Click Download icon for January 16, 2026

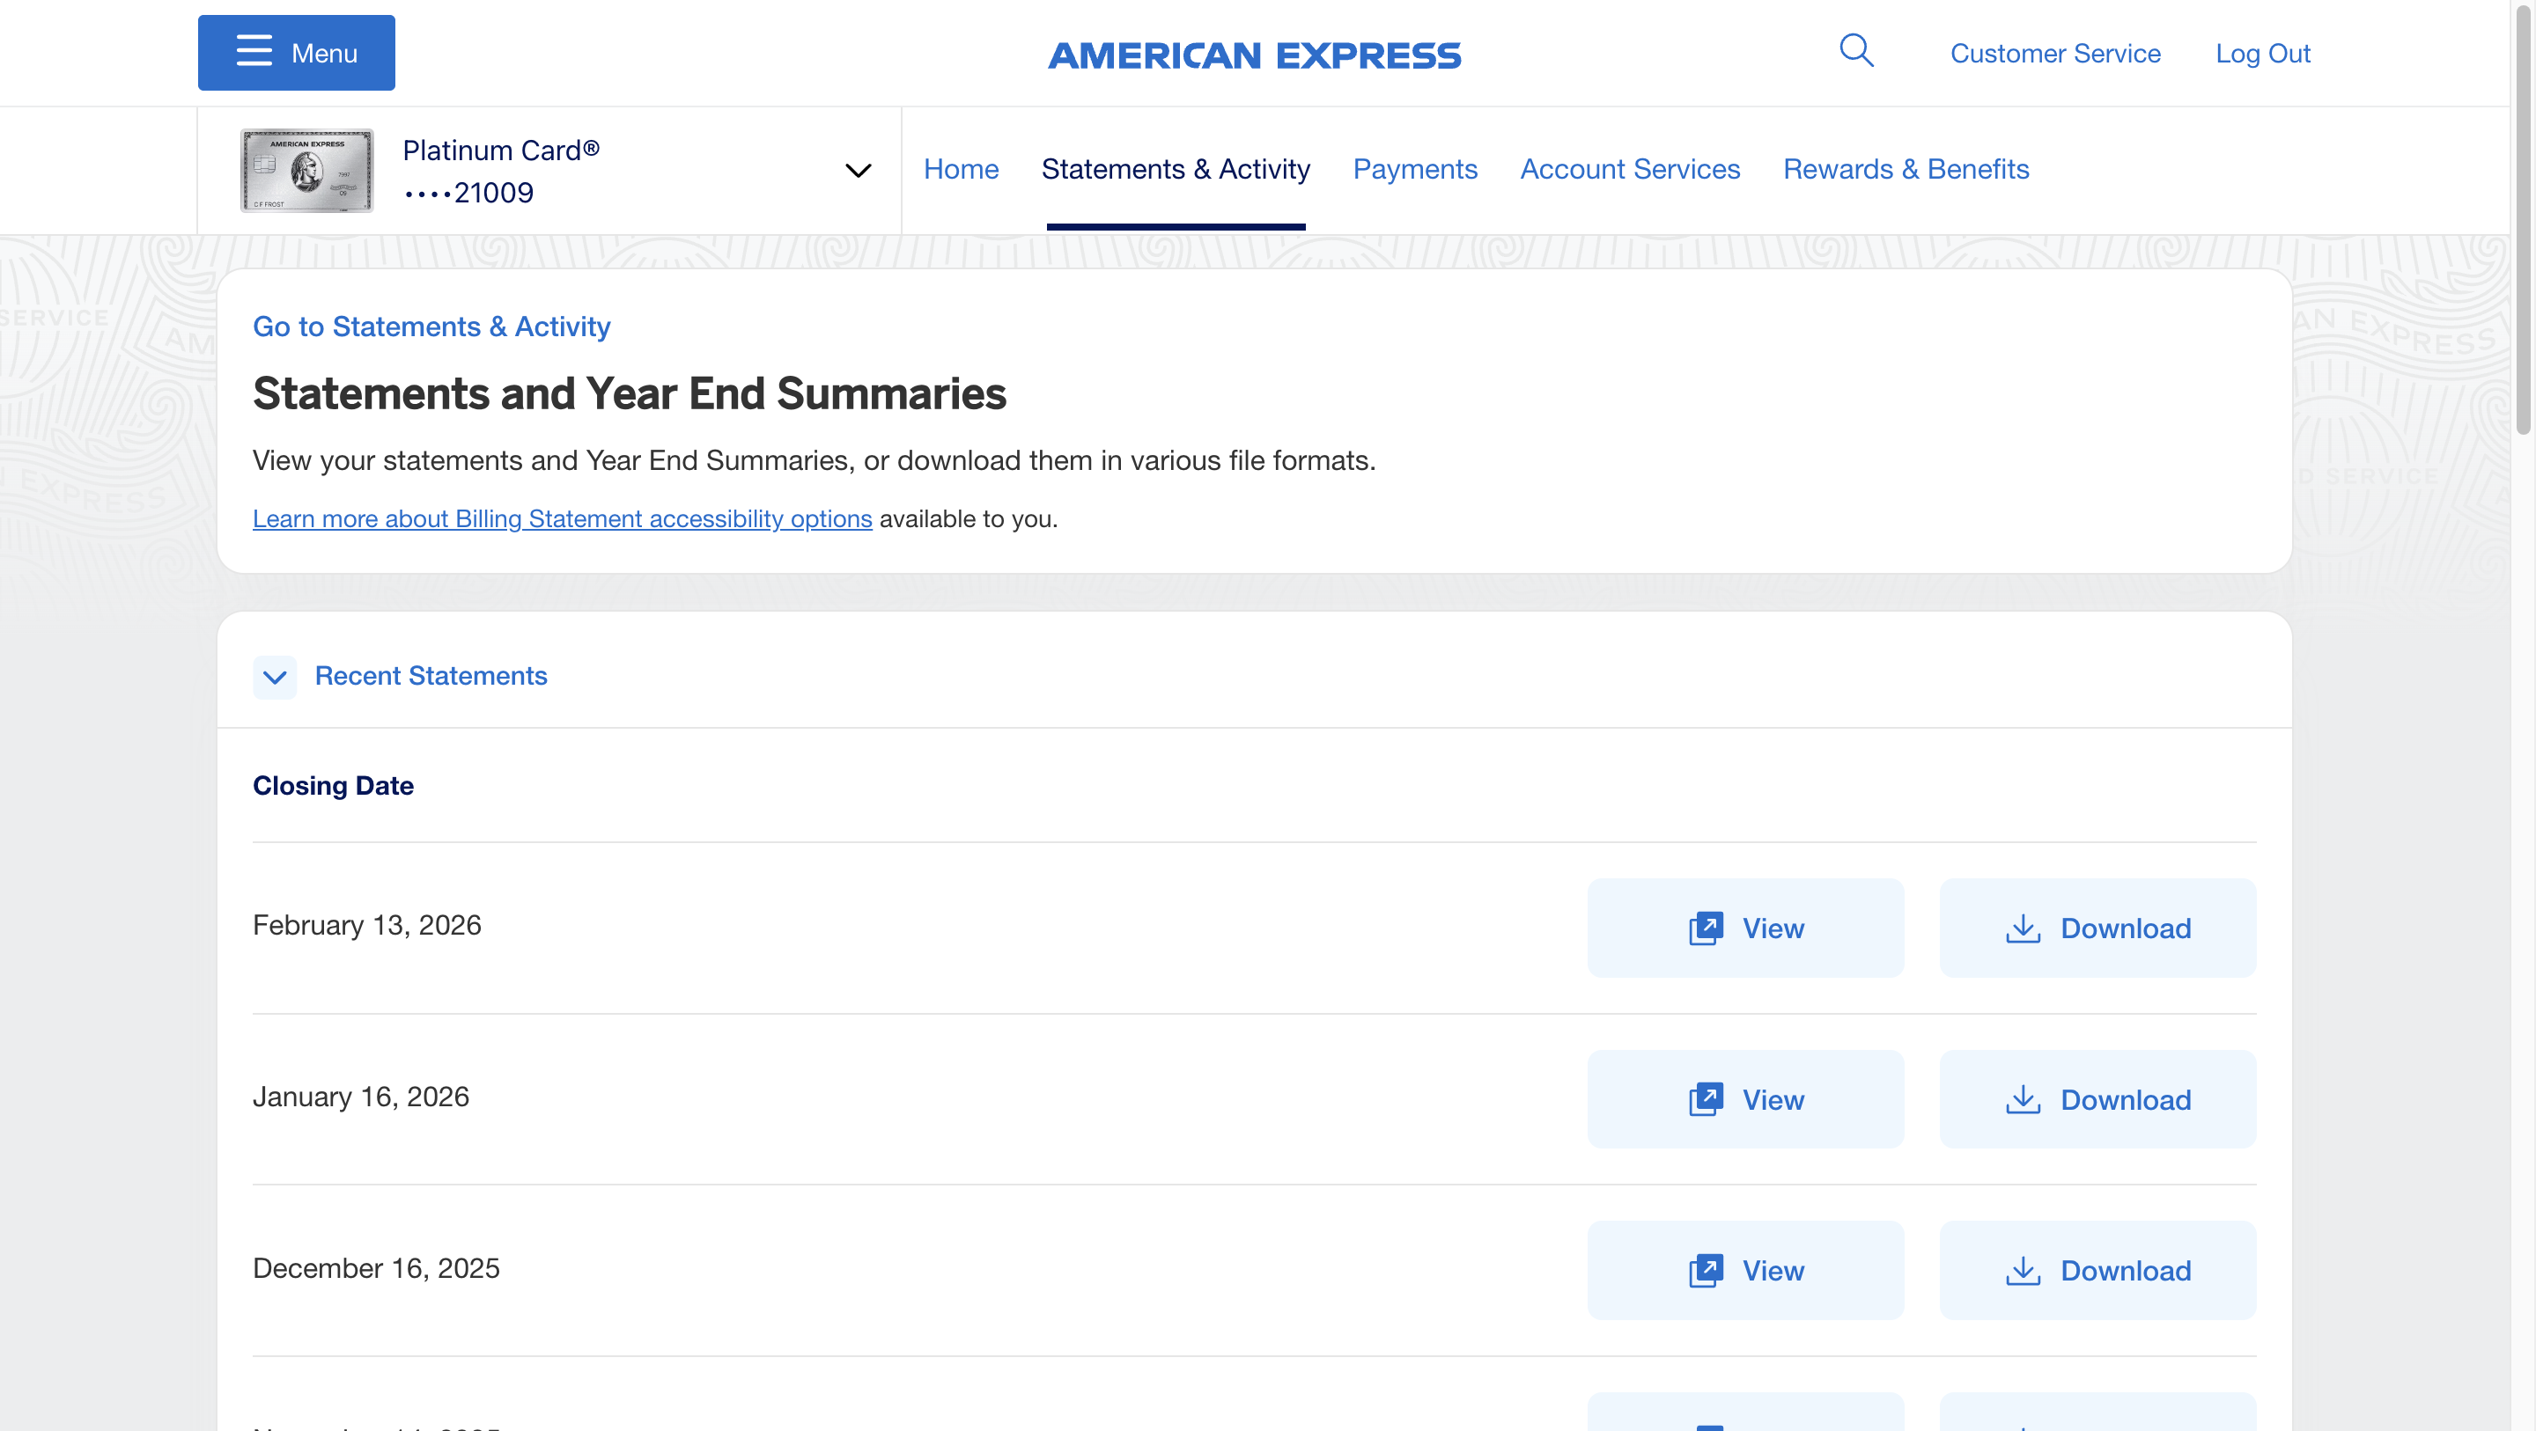[x=2022, y=1099]
